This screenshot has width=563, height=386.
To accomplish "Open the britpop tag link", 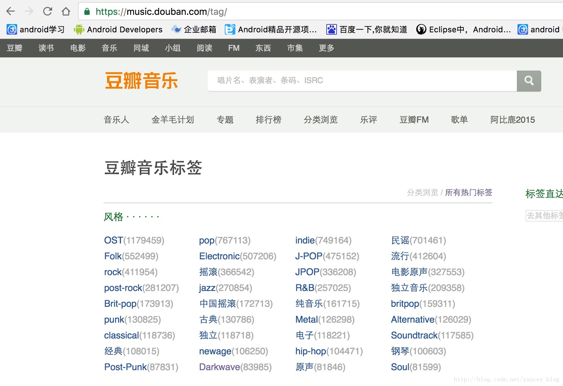I will (405, 304).
